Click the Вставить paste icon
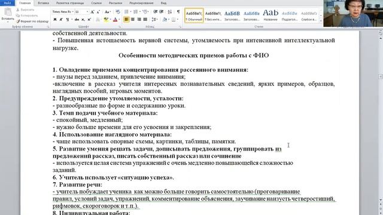The image size is (383, 215). [8, 12]
